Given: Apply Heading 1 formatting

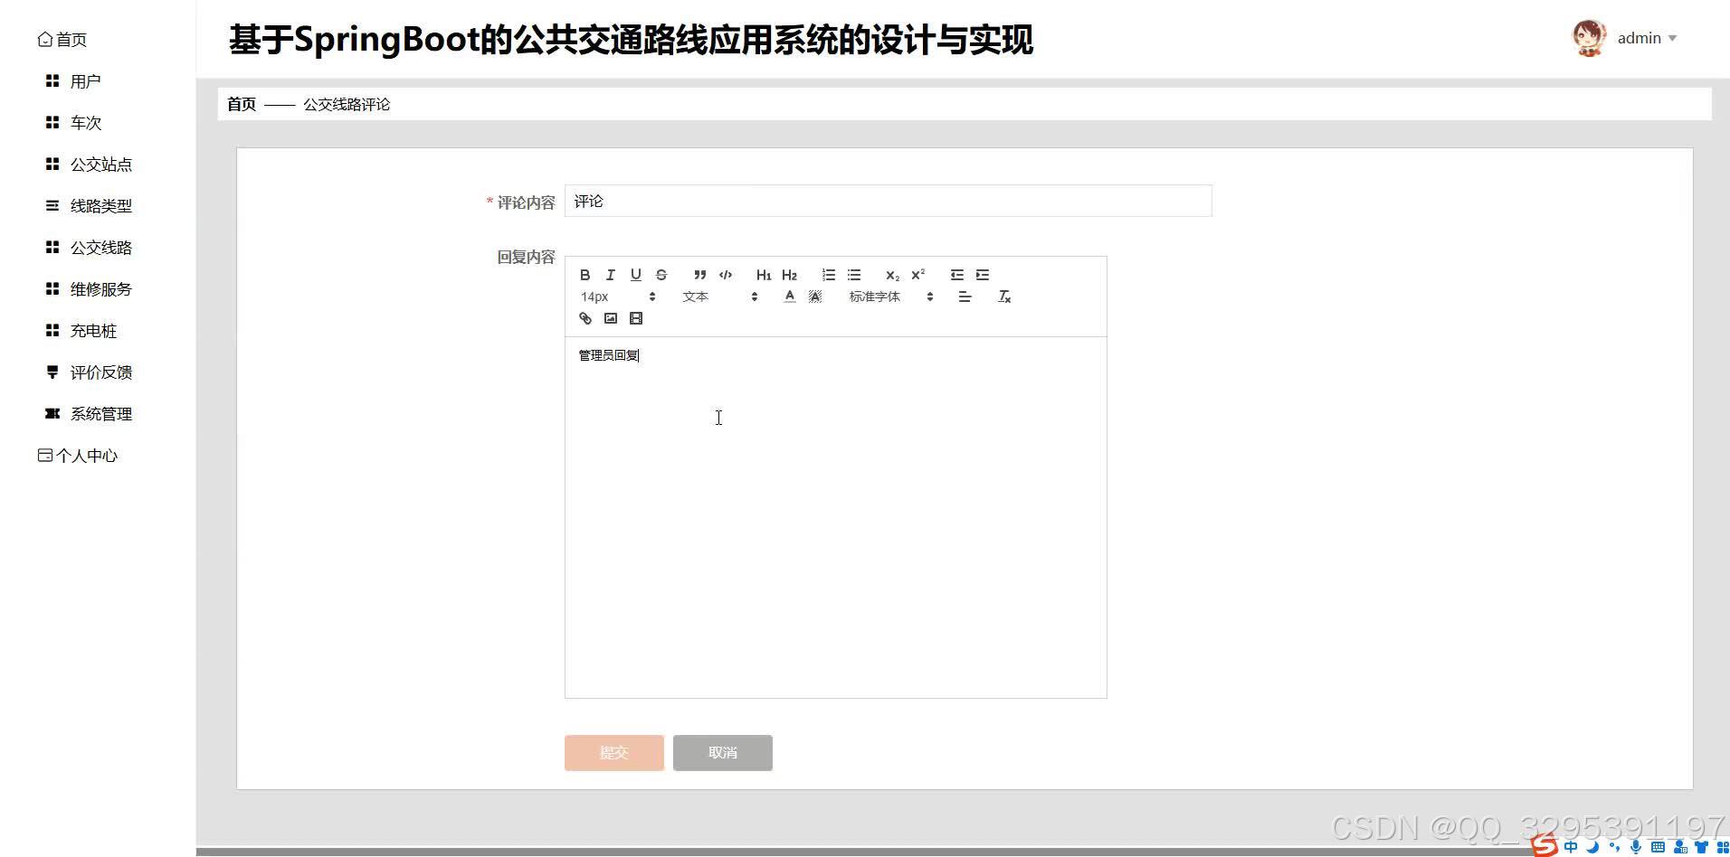Looking at the screenshot, I should pos(764,275).
